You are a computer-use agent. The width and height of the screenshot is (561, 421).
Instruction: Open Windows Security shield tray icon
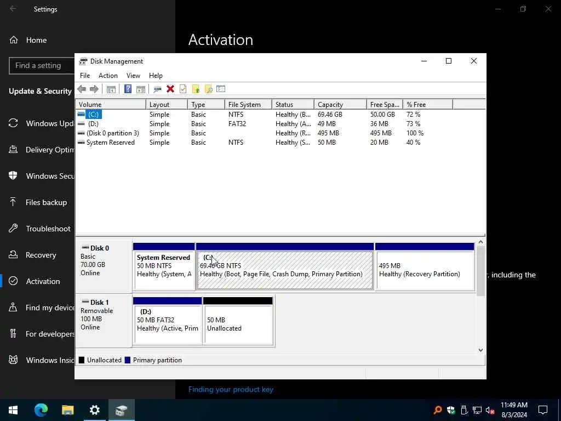click(x=451, y=410)
